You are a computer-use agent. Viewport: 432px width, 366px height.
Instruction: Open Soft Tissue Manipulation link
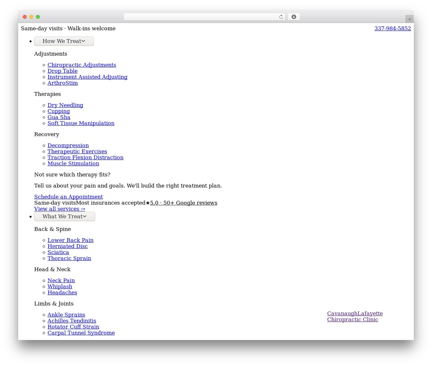point(81,123)
